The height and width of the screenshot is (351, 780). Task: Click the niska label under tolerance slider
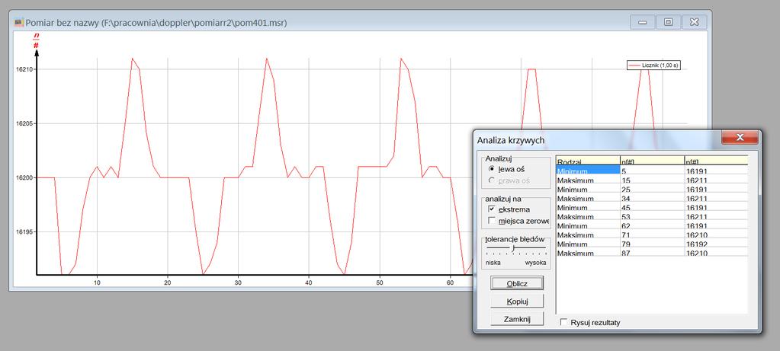[x=493, y=262]
